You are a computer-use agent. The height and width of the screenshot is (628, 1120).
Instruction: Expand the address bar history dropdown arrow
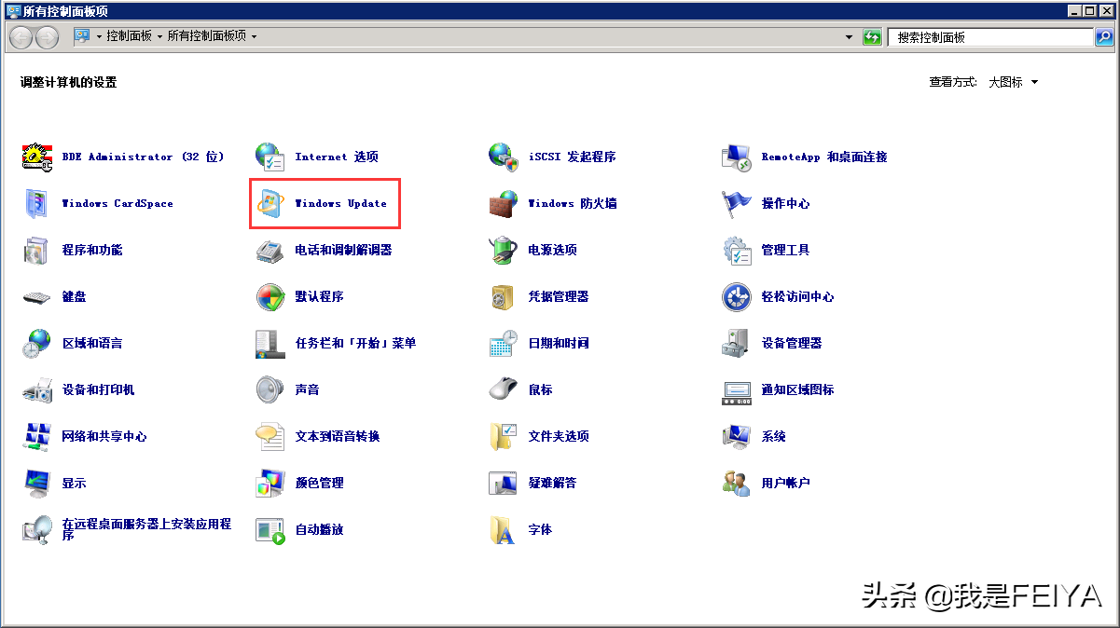(x=849, y=37)
